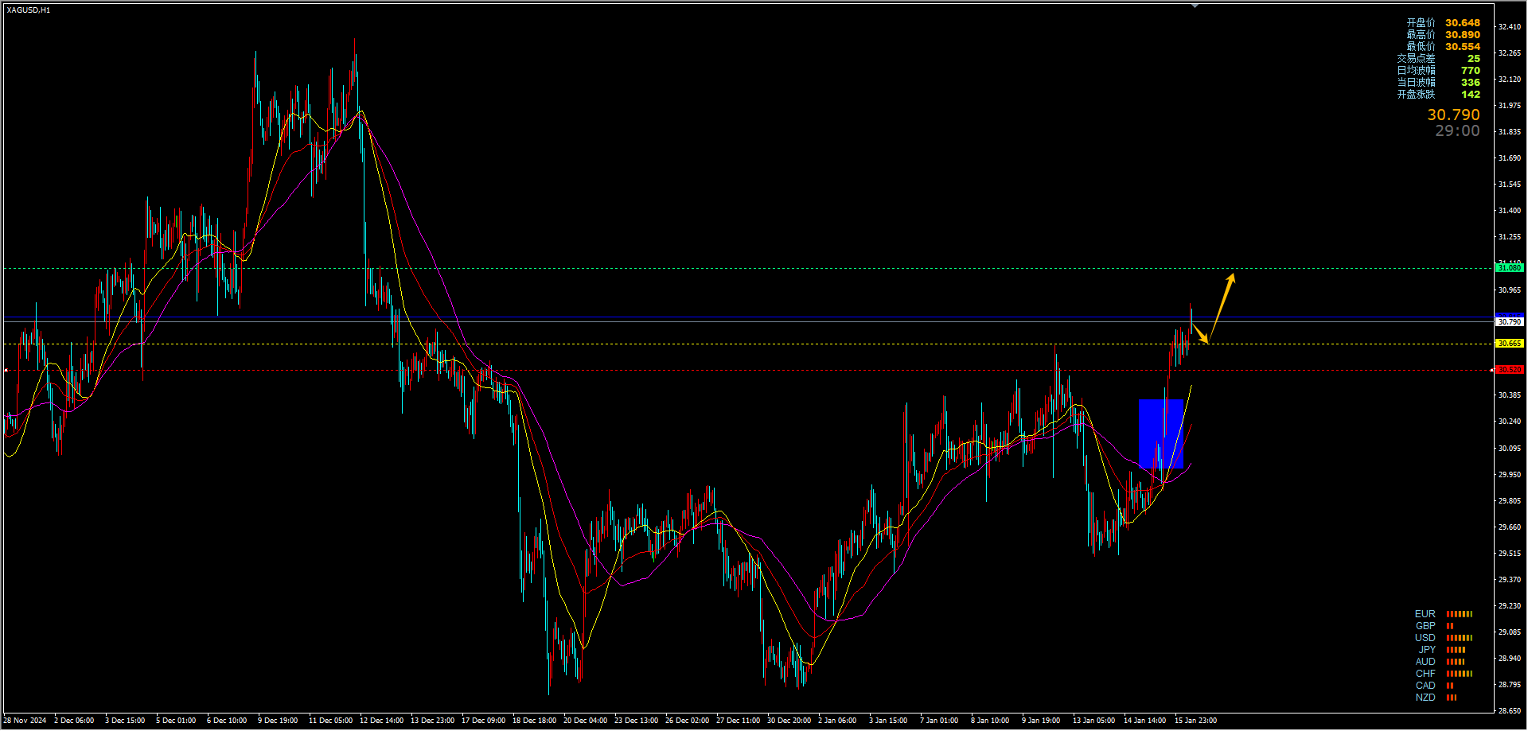Click the 开盘价 label
The image size is (1528, 731).
point(1421,23)
